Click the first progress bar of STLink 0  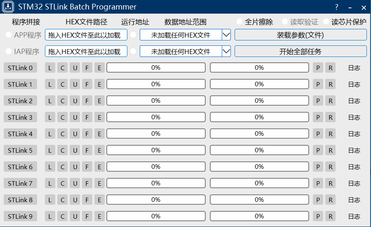pos(156,68)
